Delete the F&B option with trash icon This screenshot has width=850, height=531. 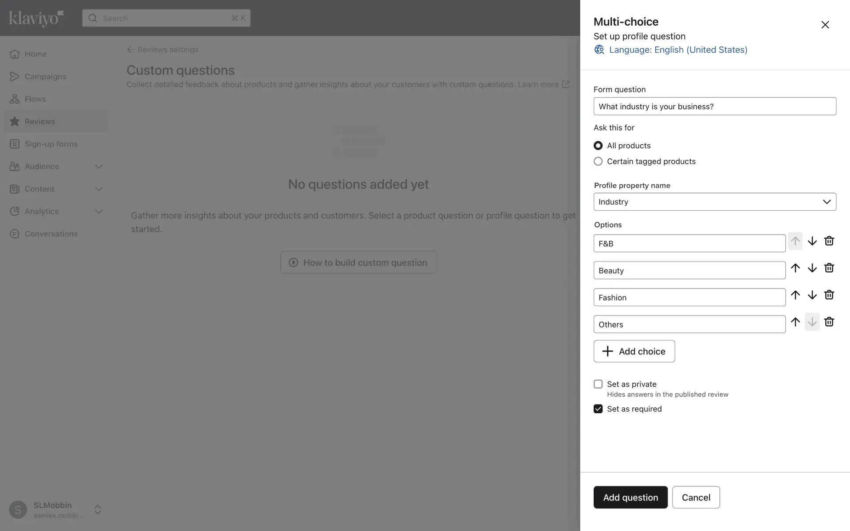coord(829,241)
